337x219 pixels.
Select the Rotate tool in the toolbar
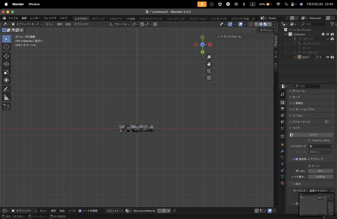click(x=6, y=64)
